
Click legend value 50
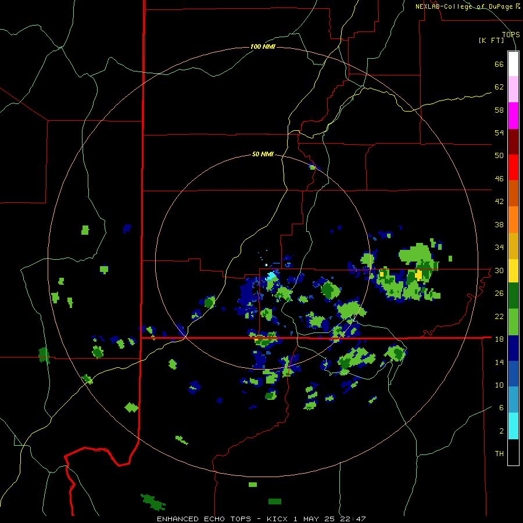pyautogui.click(x=499, y=156)
